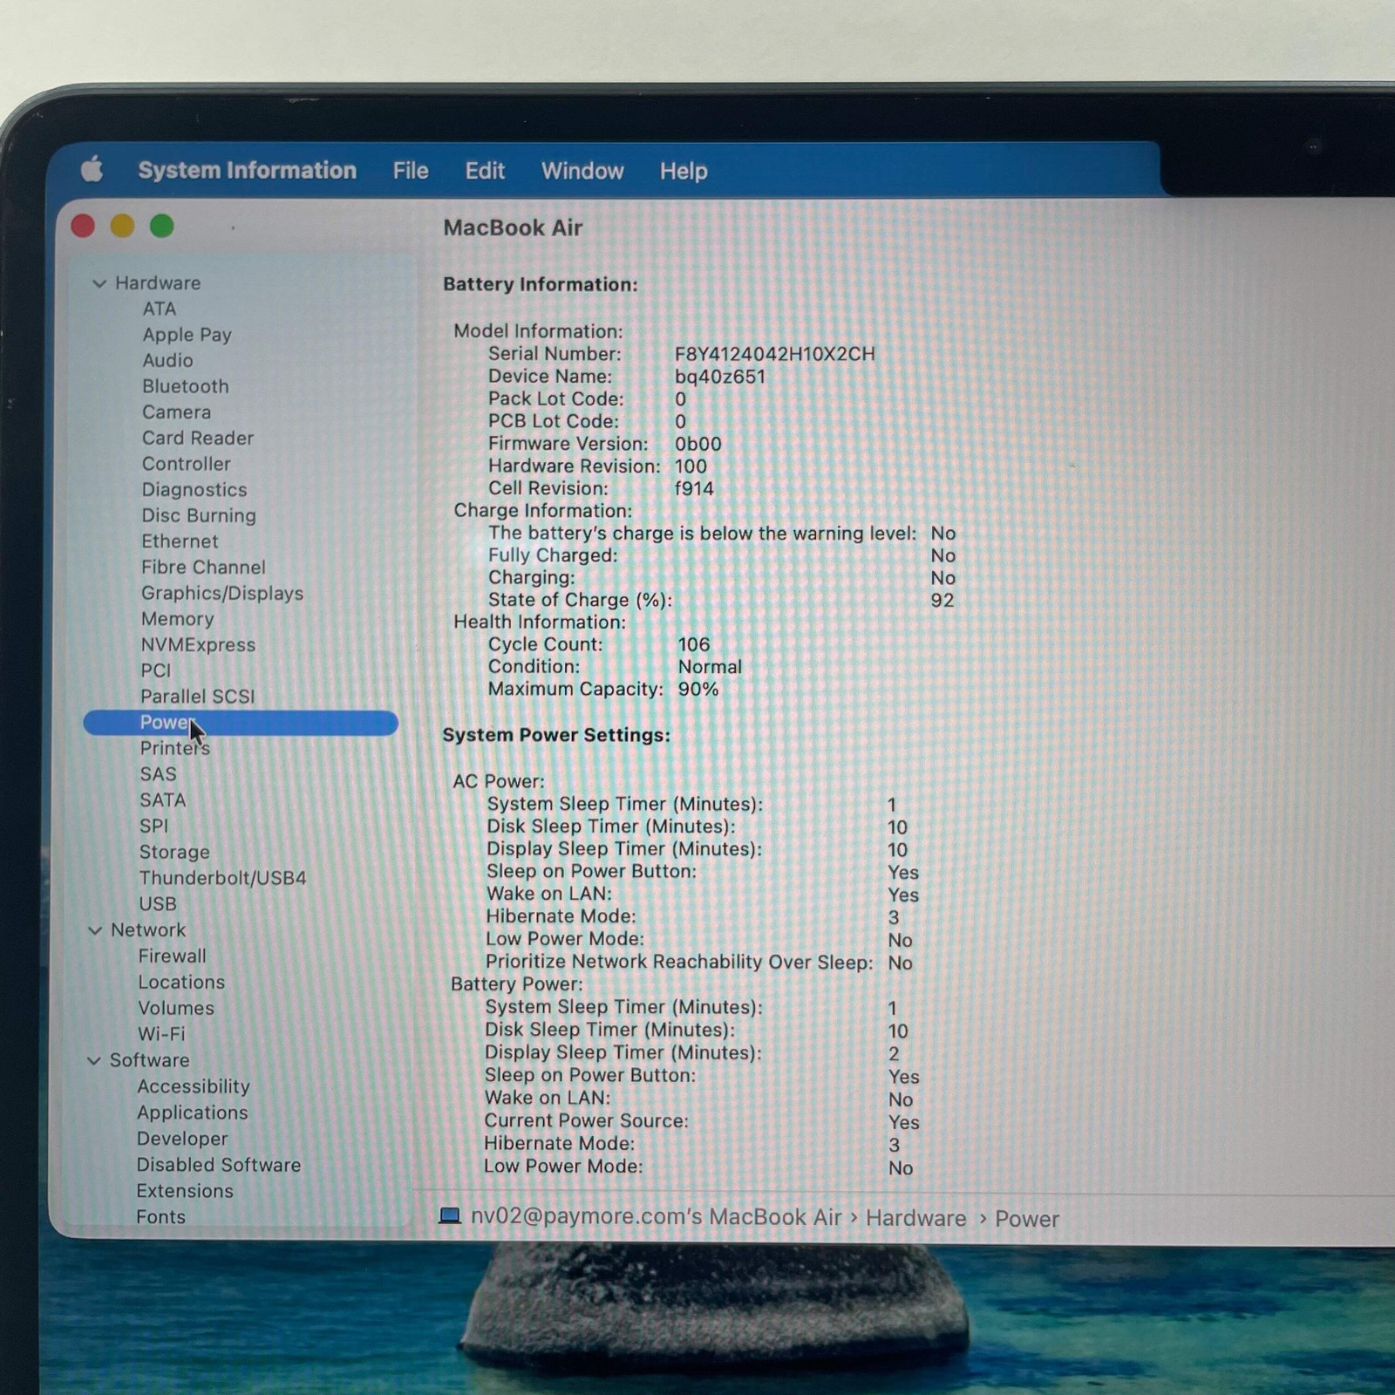Click the Maximum Capacity value 90%
The height and width of the screenshot is (1395, 1395).
pyautogui.click(x=698, y=689)
